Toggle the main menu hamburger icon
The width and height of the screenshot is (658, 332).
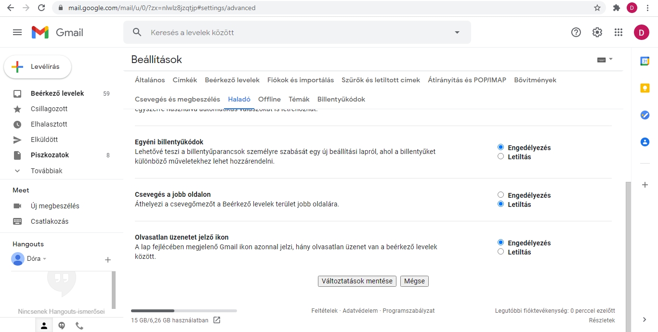(17, 32)
